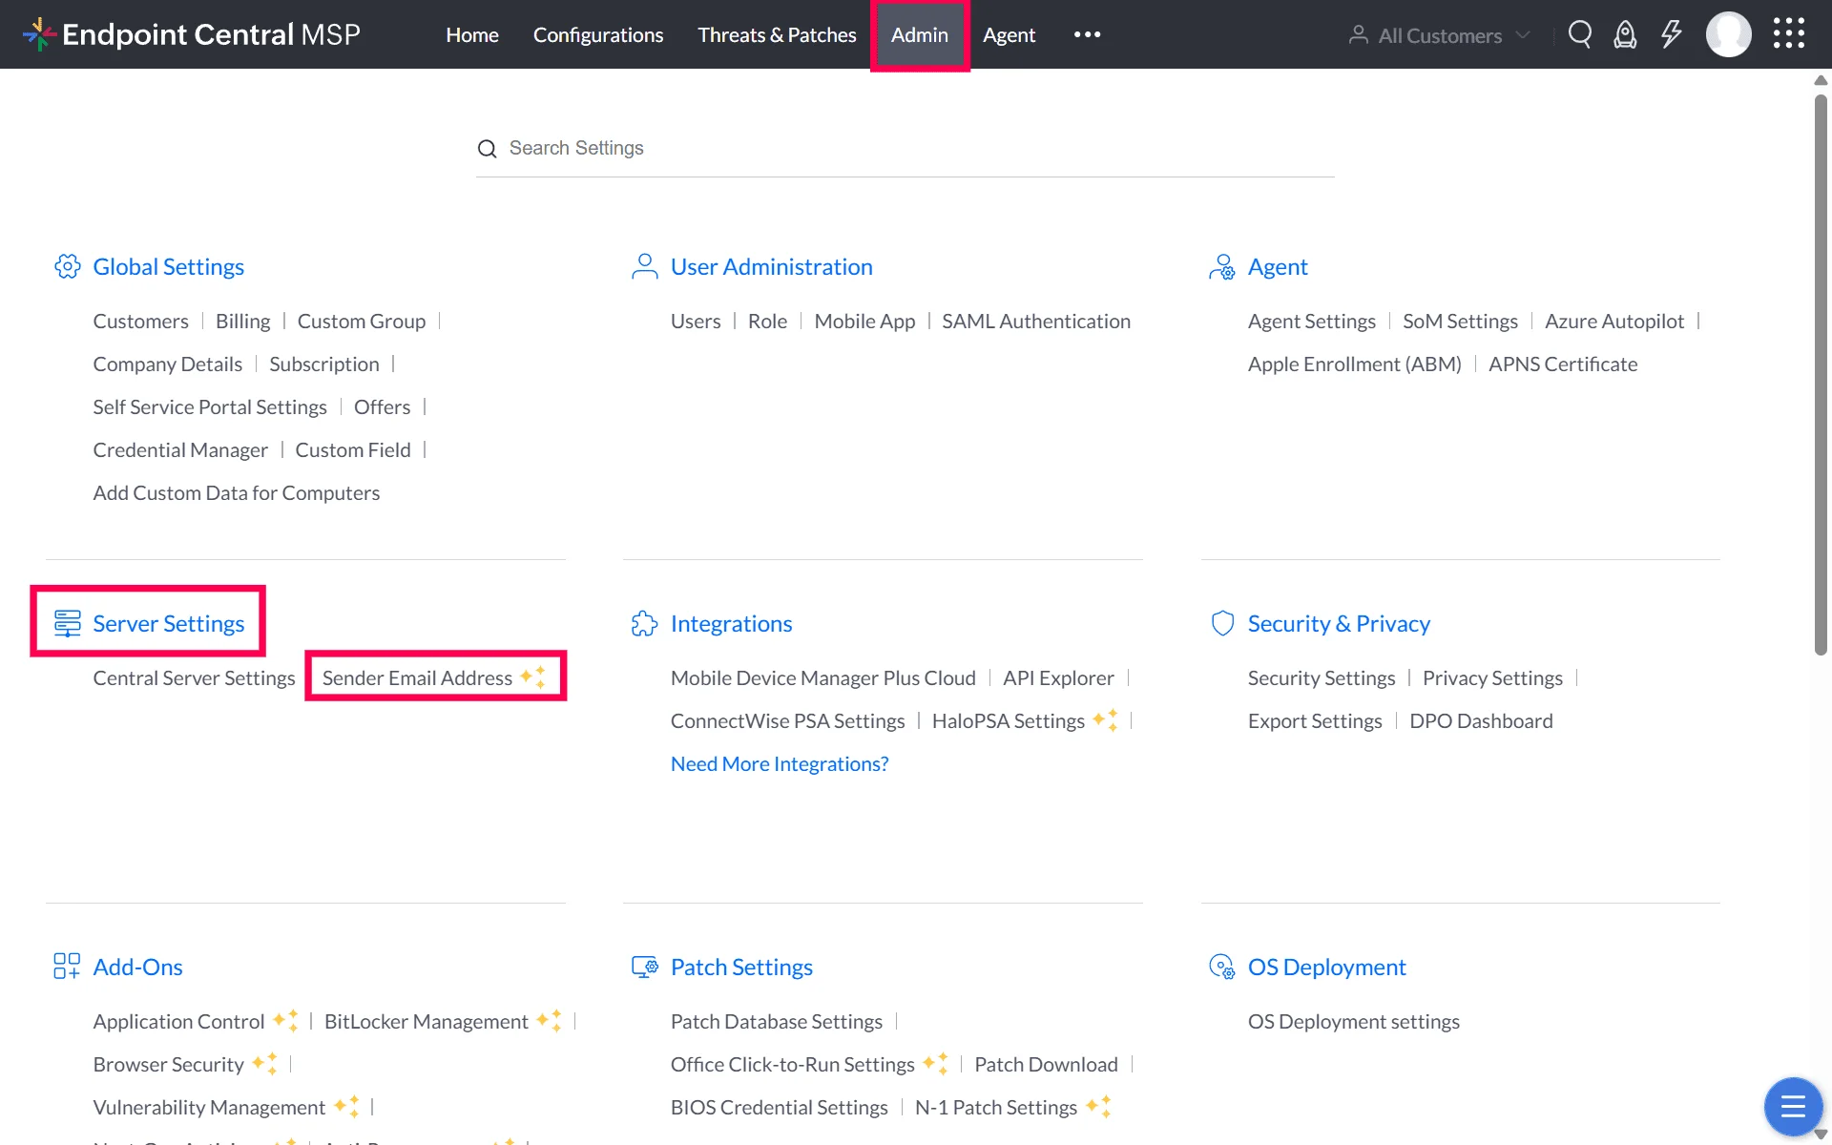Open Central Server Settings

(x=194, y=677)
